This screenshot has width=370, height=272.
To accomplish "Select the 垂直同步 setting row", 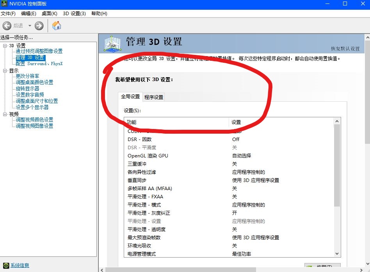I will pyautogui.click(x=229, y=180).
